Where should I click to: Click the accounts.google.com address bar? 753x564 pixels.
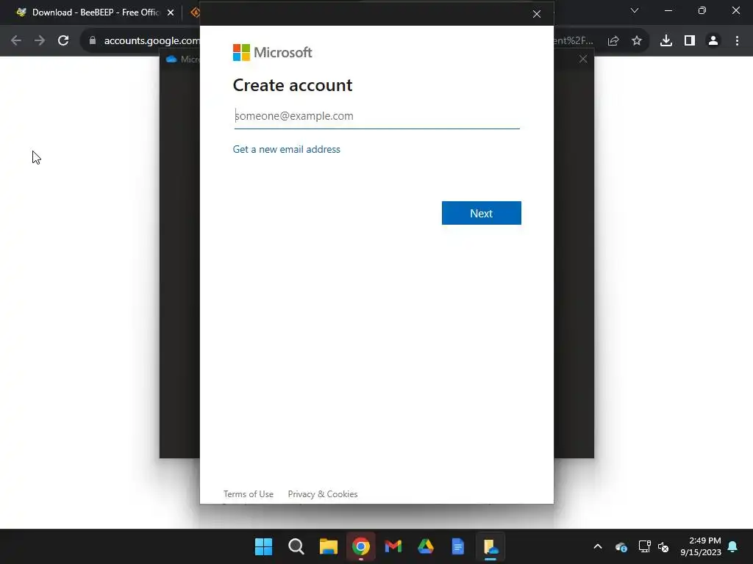tap(151, 41)
